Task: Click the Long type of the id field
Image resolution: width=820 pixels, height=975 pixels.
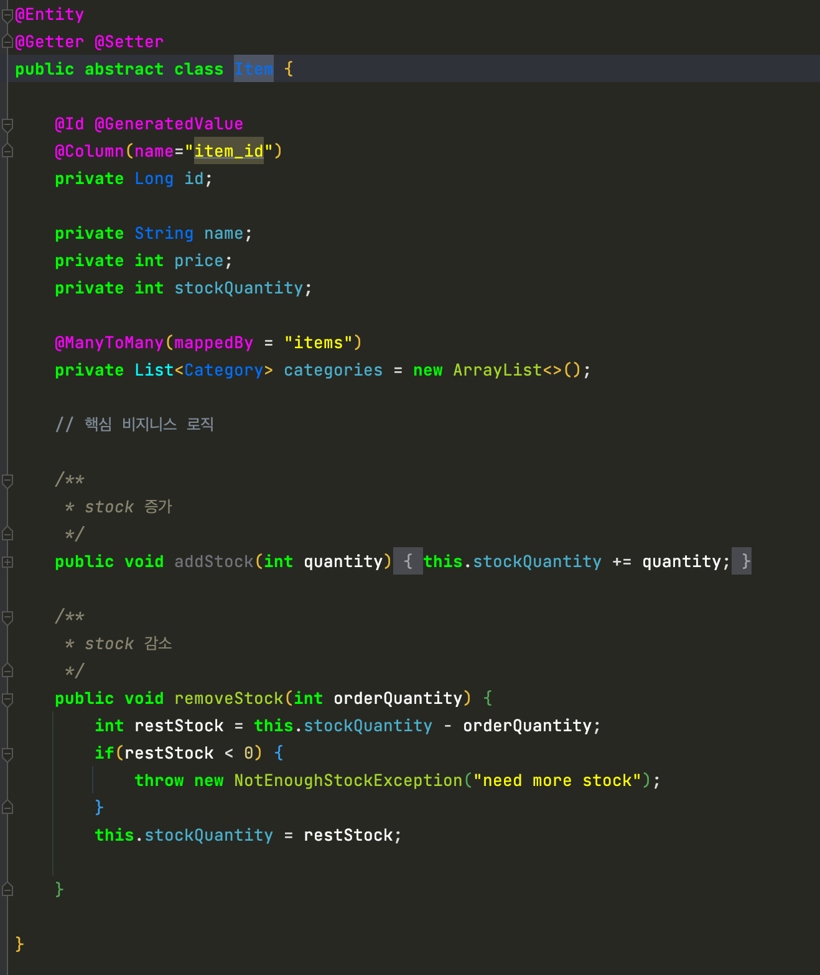Action: click(154, 178)
